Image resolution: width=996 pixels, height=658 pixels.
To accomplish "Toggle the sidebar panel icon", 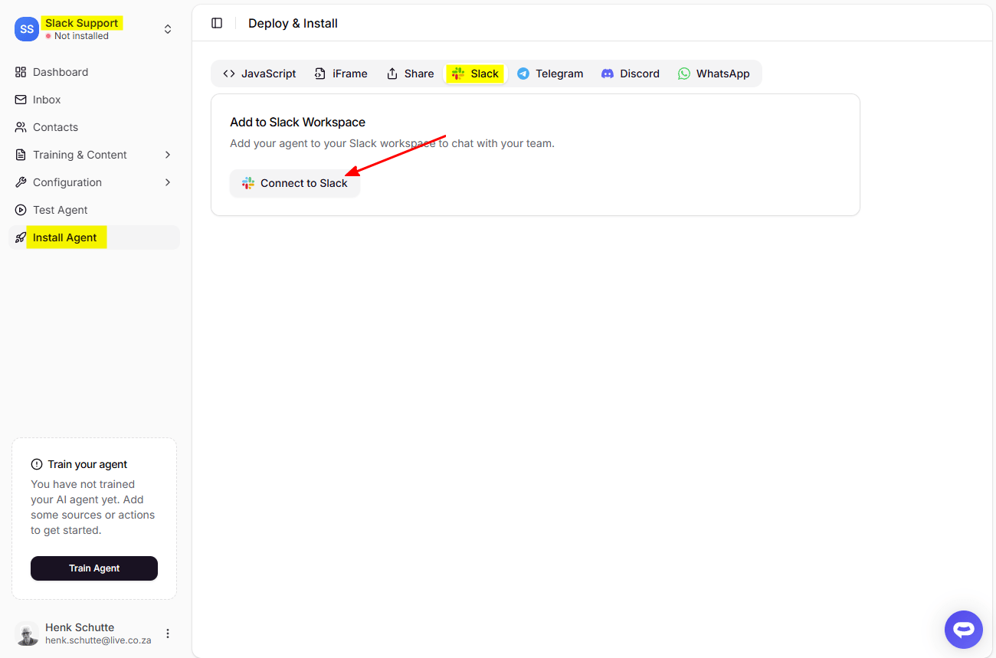I will coord(217,23).
